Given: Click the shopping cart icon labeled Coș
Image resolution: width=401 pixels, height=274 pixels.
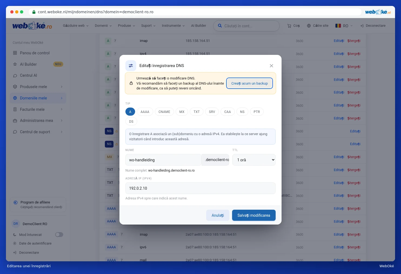Looking at the screenshot, I should point(289,26).
